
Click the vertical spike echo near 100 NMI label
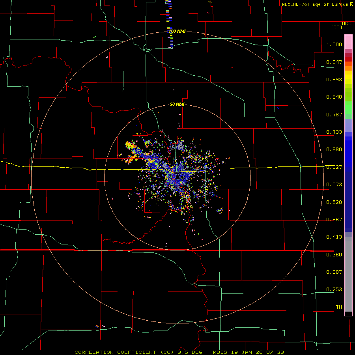click(x=169, y=24)
